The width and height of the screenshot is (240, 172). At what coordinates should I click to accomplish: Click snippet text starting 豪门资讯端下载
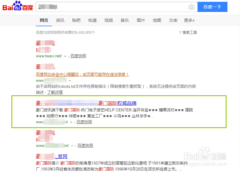point(114,113)
